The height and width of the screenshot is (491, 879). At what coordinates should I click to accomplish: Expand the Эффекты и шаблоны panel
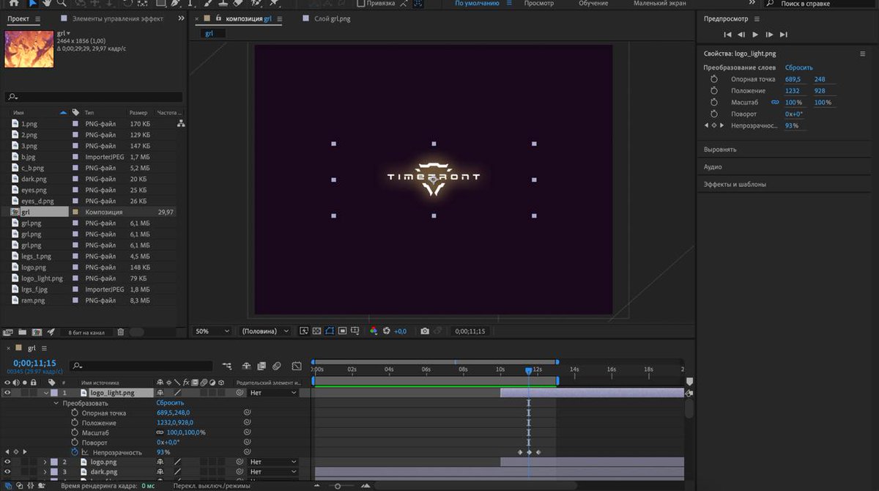pos(735,185)
